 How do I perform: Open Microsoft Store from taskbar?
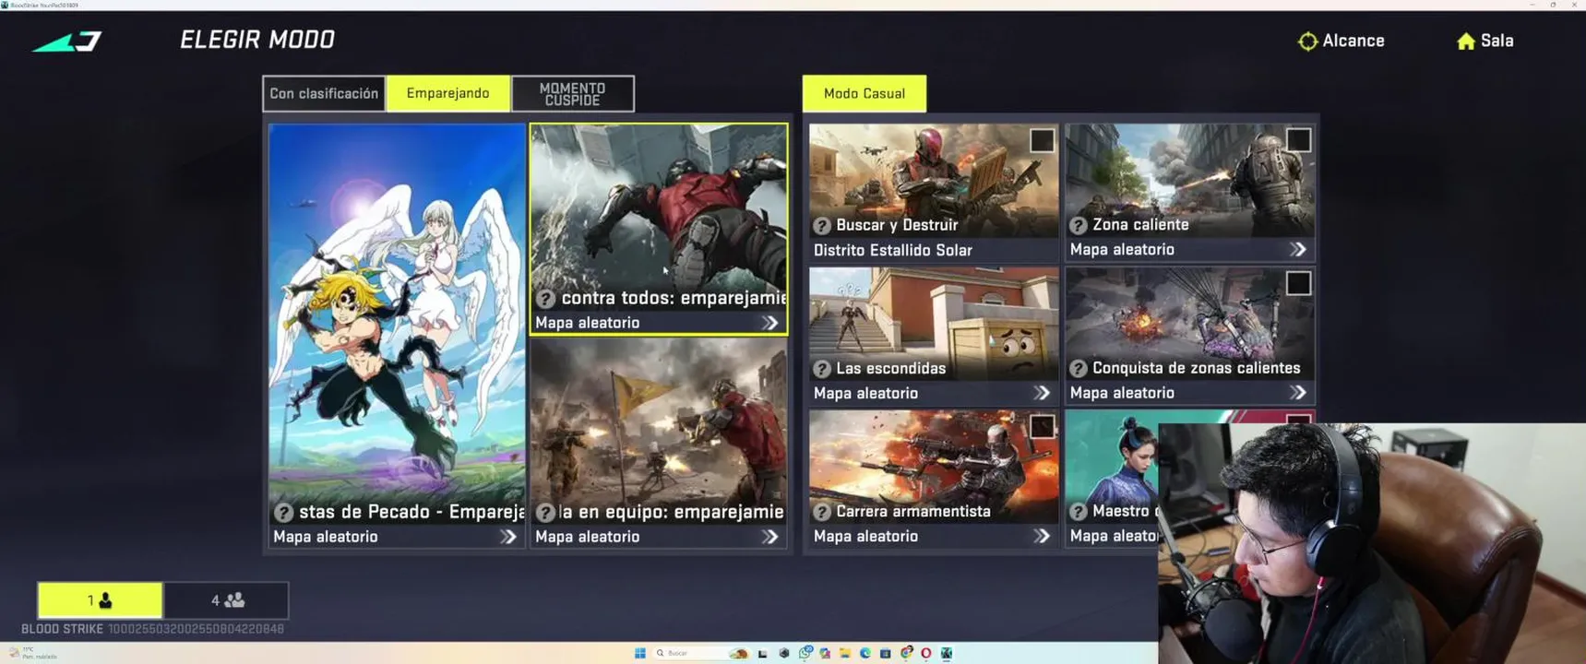click(886, 653)
